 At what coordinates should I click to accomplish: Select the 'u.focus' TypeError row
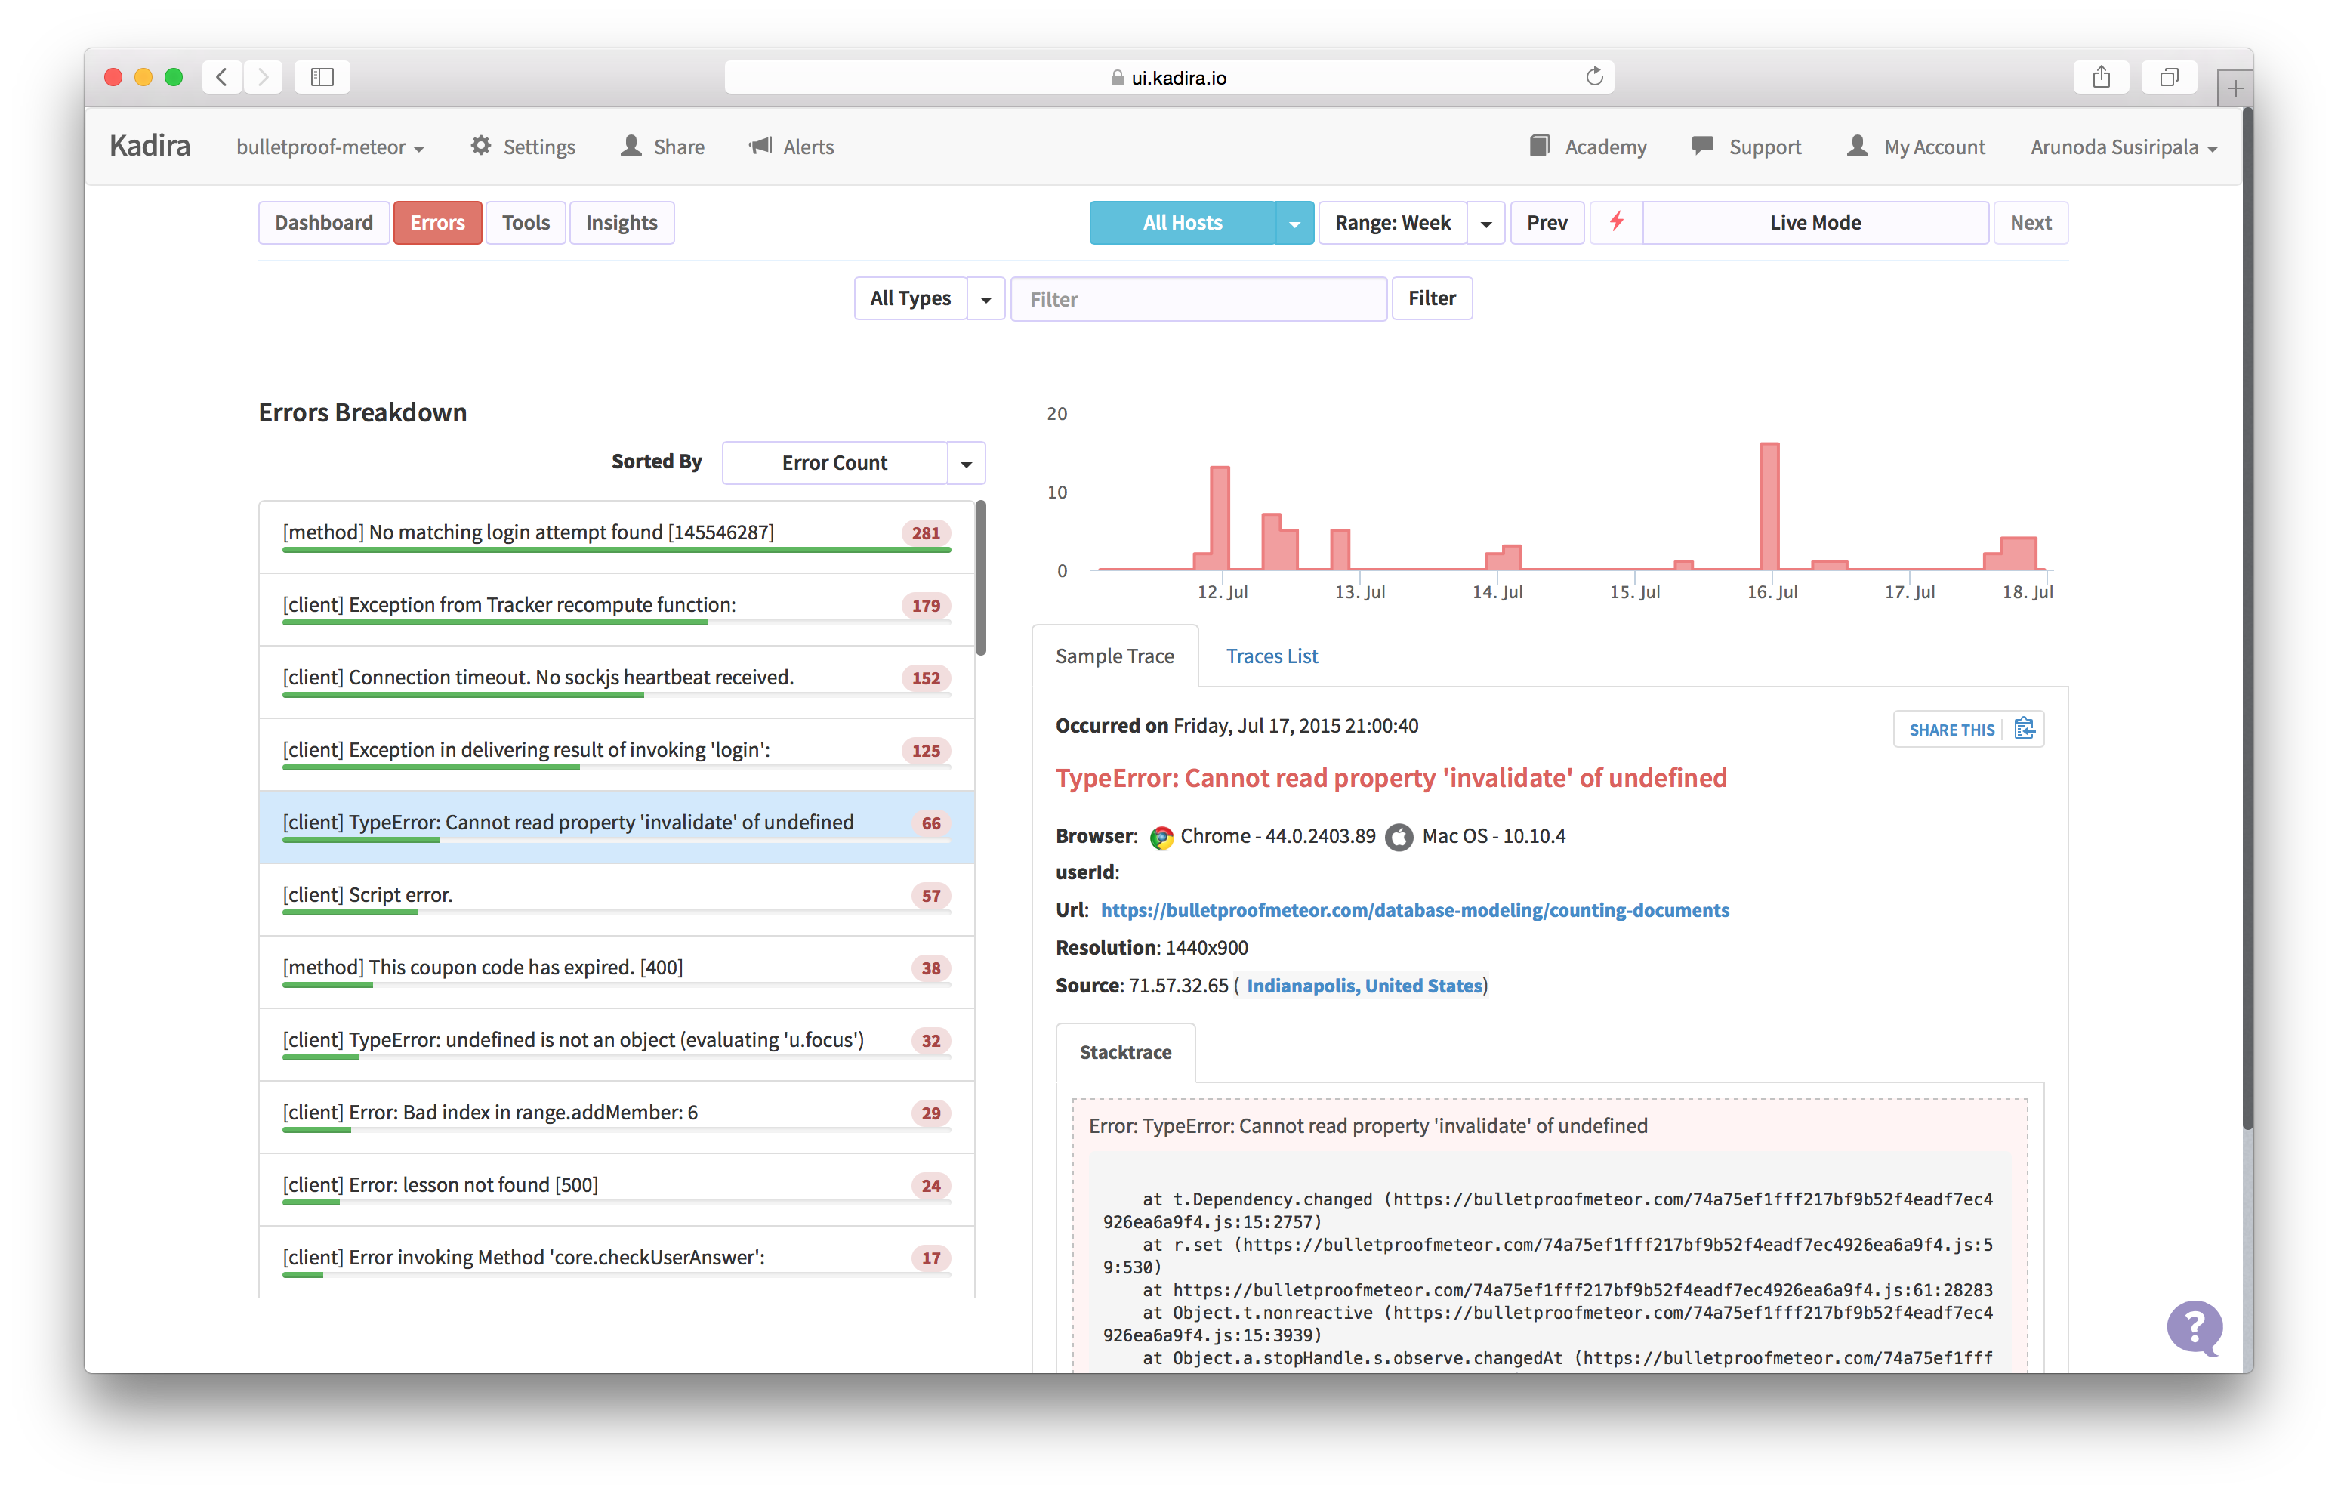[x=616, y=1045]
